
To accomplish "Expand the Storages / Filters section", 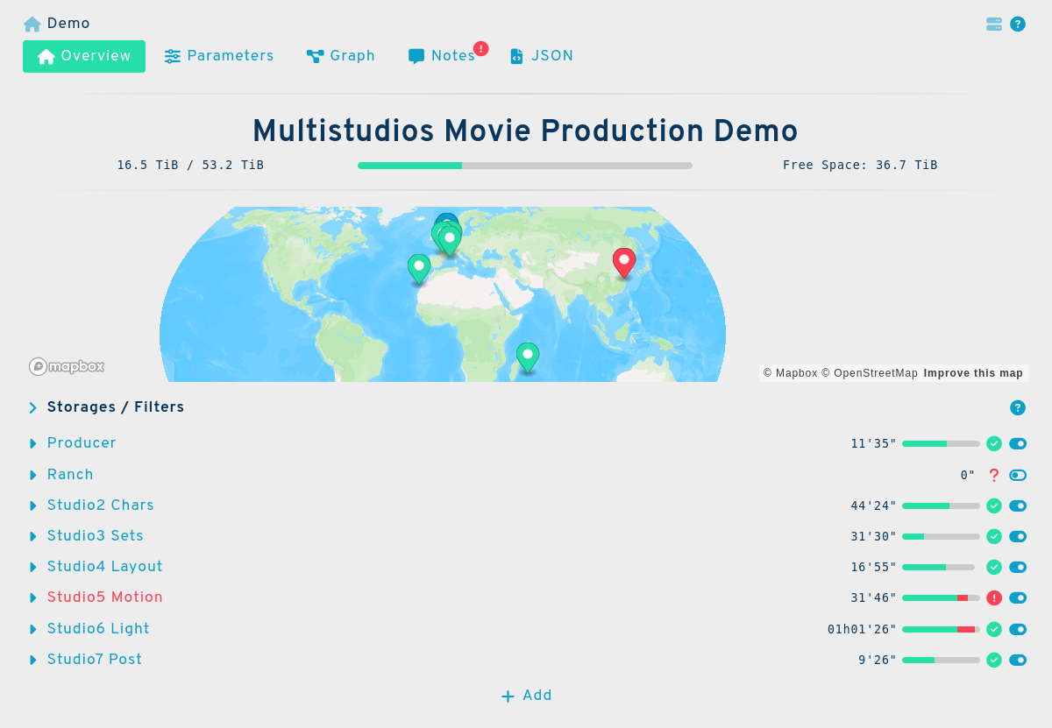I will pos(32,407).
